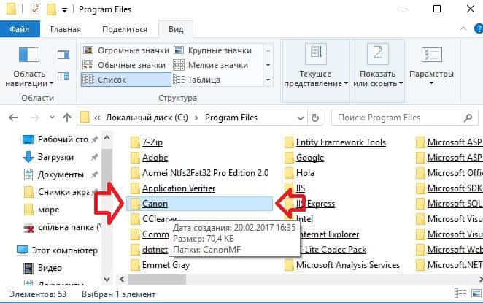Expand the full layout gallery list
Image resolution: width=483 pixels, height=303 pixels.
[268, 80]
